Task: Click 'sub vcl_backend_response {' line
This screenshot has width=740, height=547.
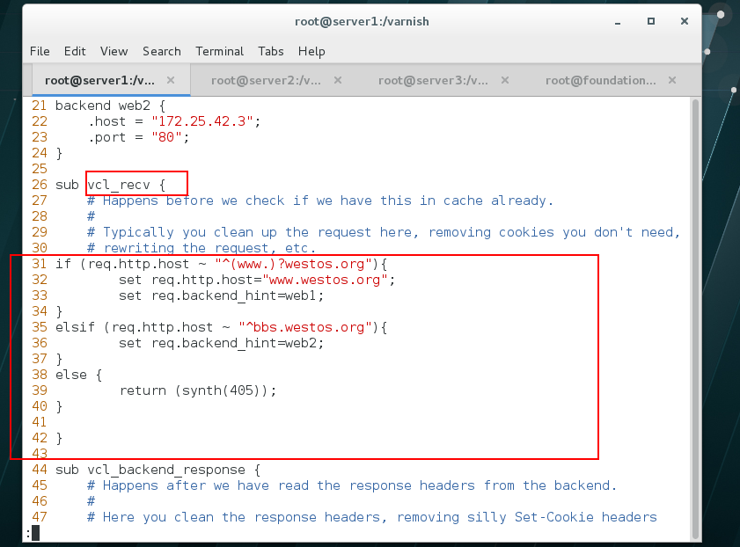Action: (x=158, y=470)
